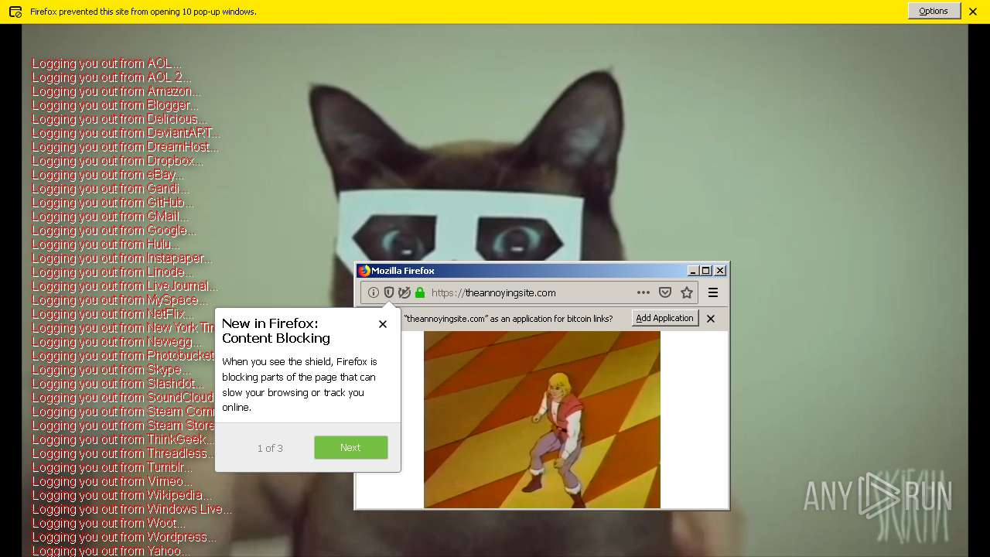Click 'Logging you out from AOL...' text
The image size is (990, 557).
coord(107,63)
